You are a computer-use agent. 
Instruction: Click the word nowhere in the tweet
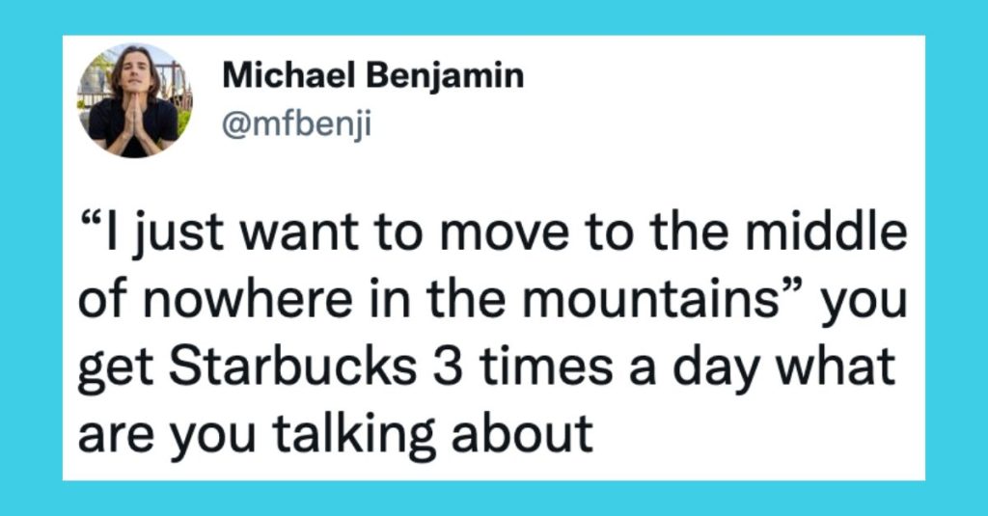pyautogui.click(x=247, y=300)
